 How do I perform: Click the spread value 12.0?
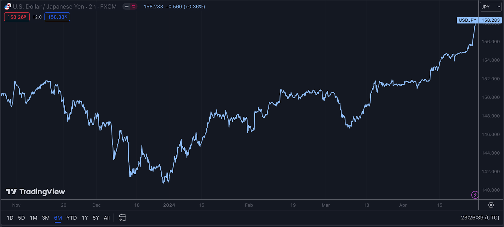click(x=37, y=17)
